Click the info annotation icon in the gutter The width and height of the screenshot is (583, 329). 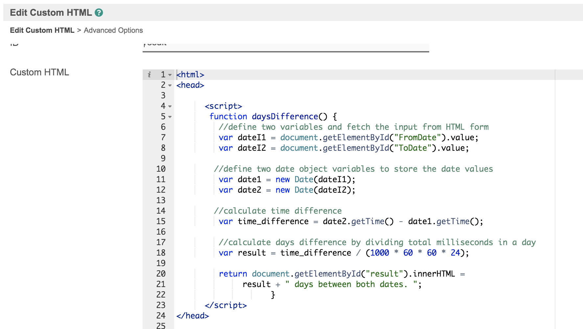point(149,75)
